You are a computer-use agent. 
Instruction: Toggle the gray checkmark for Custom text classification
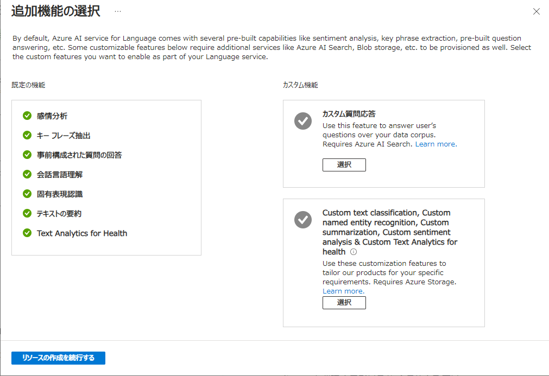coord(303,220)
